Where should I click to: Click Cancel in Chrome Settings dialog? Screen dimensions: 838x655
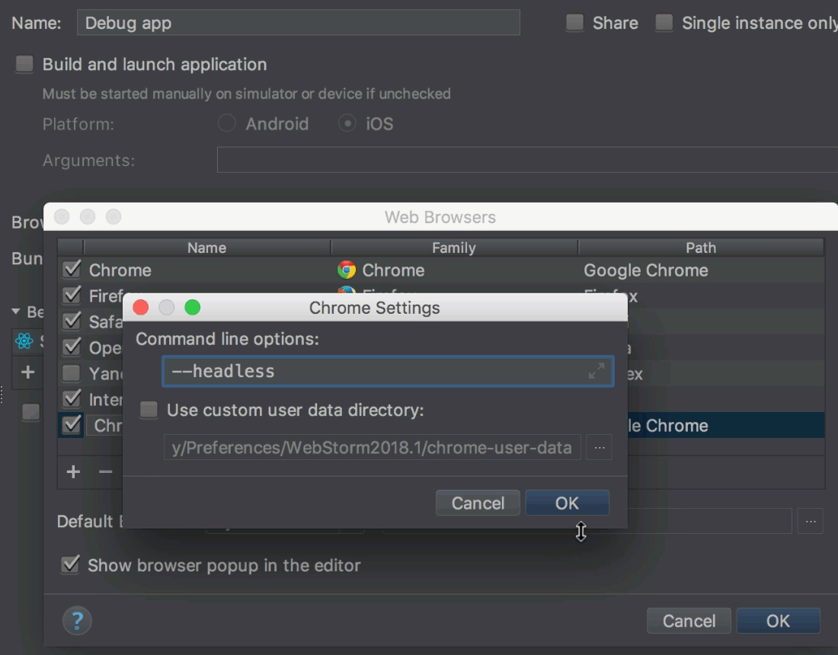click(478, 503)
